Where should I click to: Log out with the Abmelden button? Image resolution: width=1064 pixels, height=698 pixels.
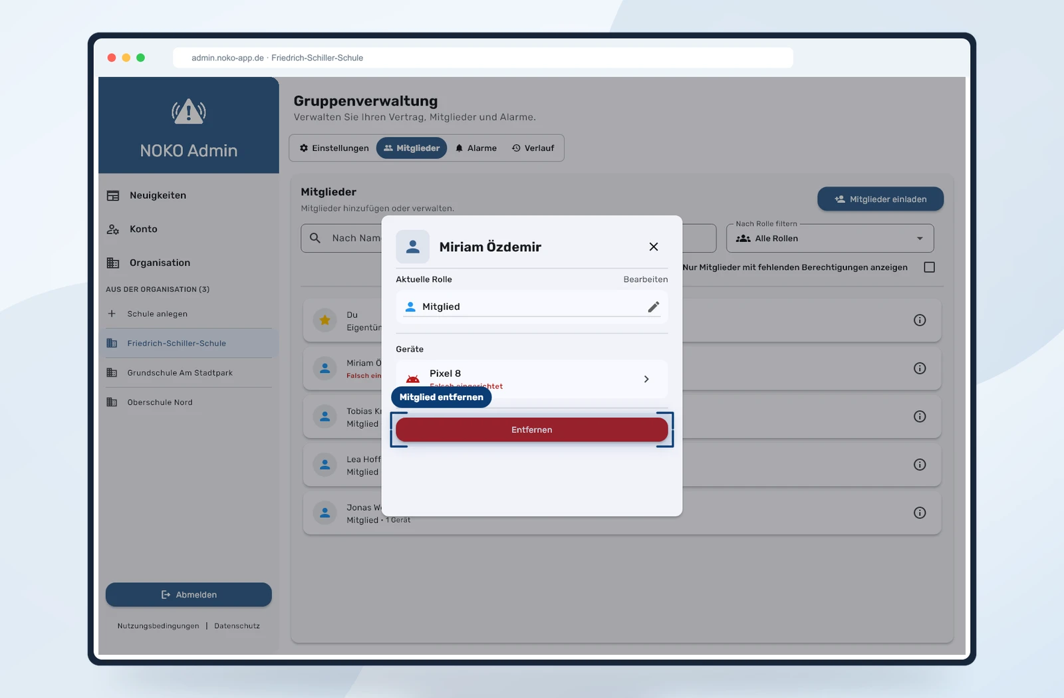[189, 595]
